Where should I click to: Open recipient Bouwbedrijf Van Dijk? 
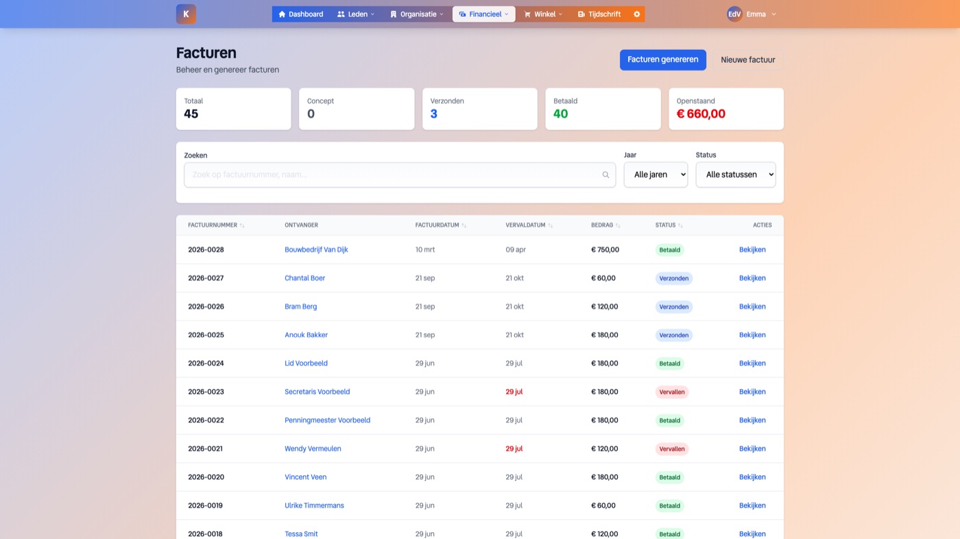click(316, 250)
